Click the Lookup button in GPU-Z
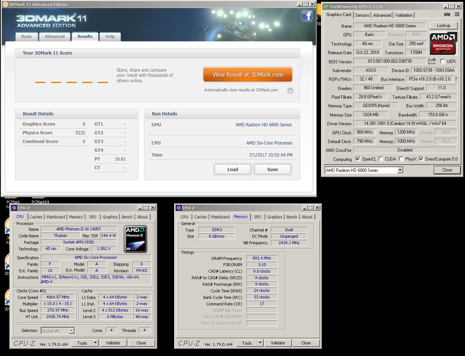Screen dimensions: 465x356 (444, 25)
